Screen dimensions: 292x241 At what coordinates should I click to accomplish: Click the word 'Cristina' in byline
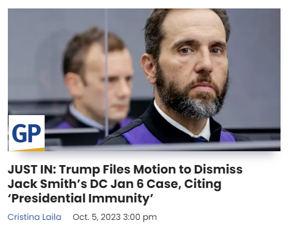tap(24, 217)
